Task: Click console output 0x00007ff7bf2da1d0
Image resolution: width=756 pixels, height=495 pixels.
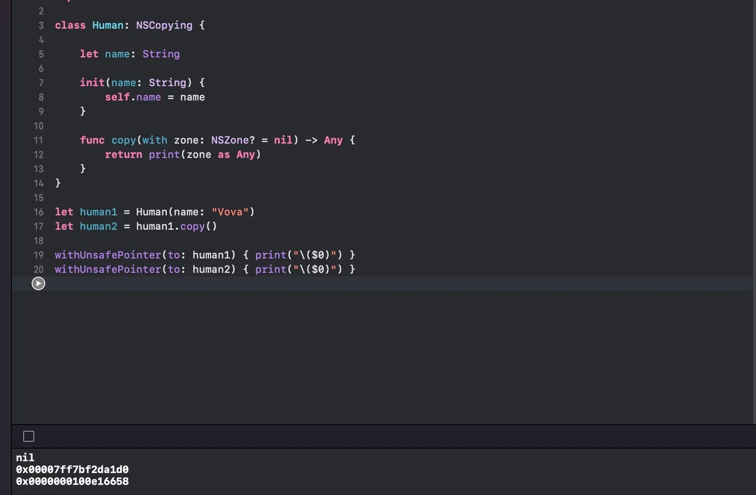Action: (x=72, y=470)
